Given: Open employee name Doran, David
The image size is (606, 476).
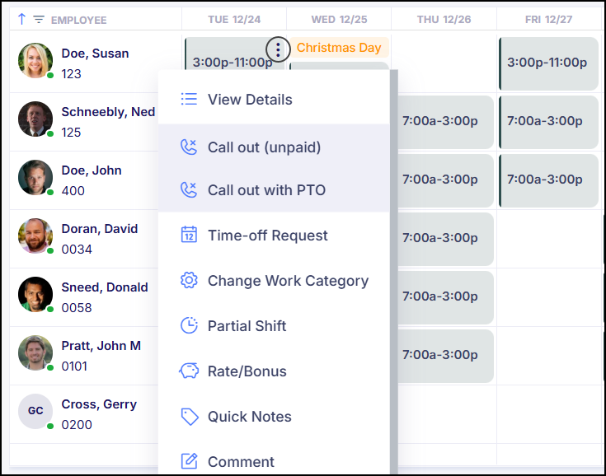Looking at the screenshot, I should pyautogui.click(x=99, y=229).
